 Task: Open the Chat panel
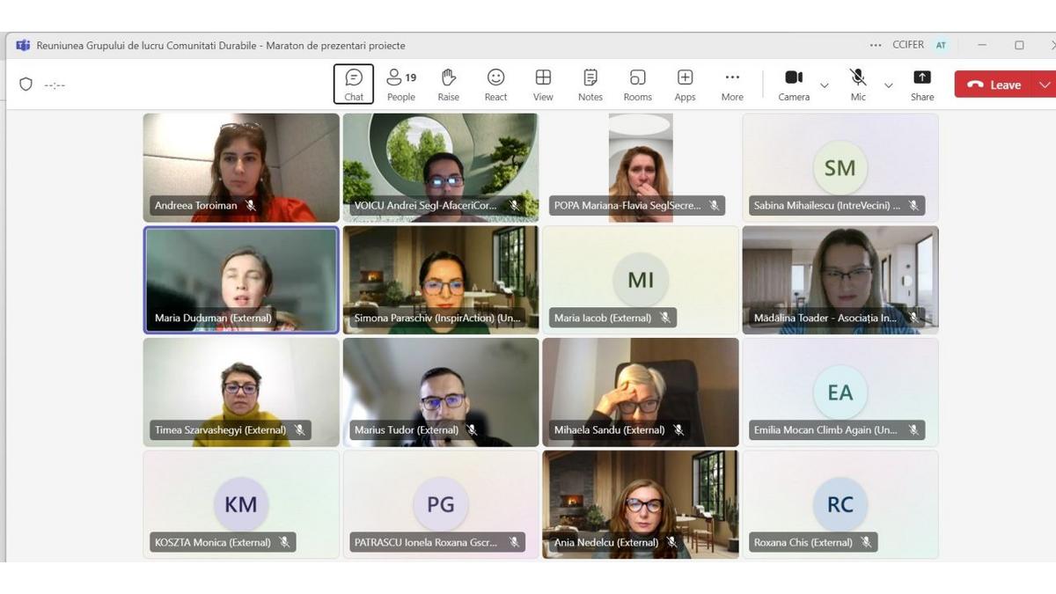point(354,84)
